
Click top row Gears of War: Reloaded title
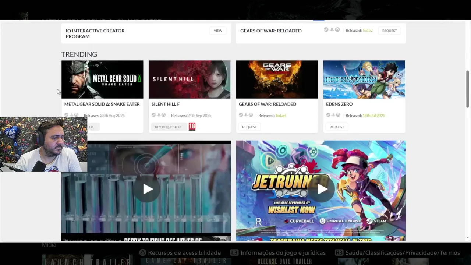click(x=271, y=31)
